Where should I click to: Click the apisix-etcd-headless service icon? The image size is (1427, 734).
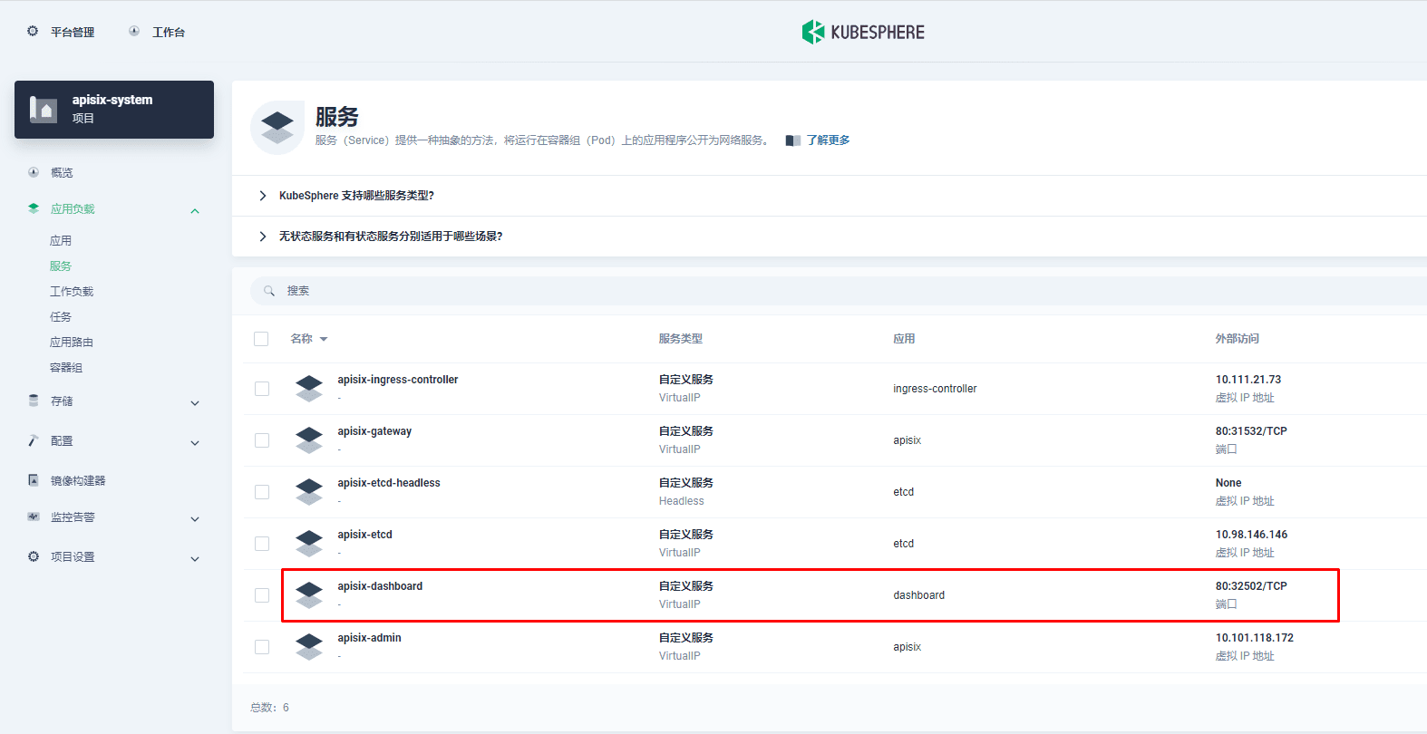click(309, 492)
